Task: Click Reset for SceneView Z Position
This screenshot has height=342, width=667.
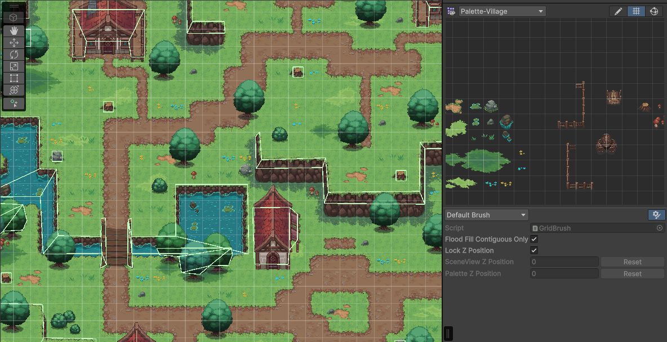Action: tap(632, 262)
